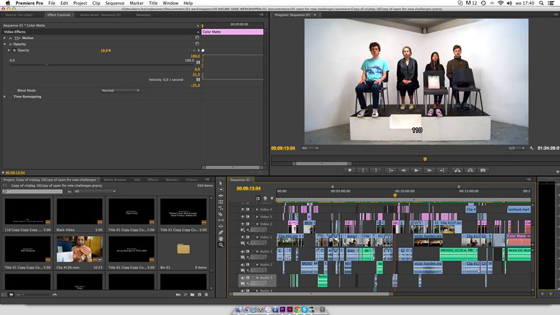The width and height of the screenshot is (560, 315).
Task: Select the Rolling Edit tool
Action: 220,202
